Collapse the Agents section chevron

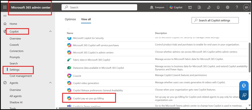pos(50,83)
